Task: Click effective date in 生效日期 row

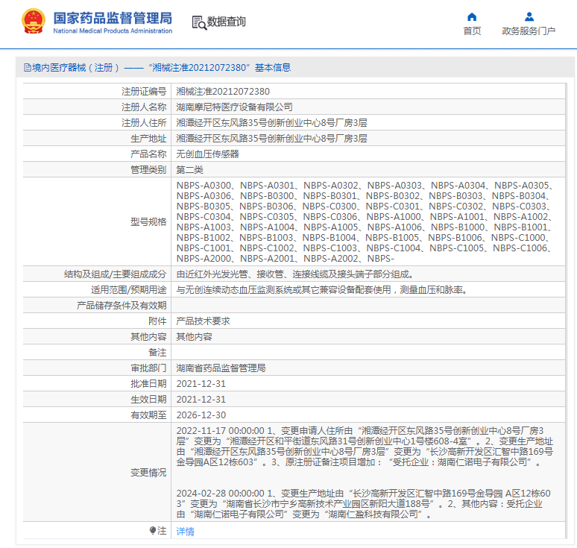Action: (x=201, y=400)
